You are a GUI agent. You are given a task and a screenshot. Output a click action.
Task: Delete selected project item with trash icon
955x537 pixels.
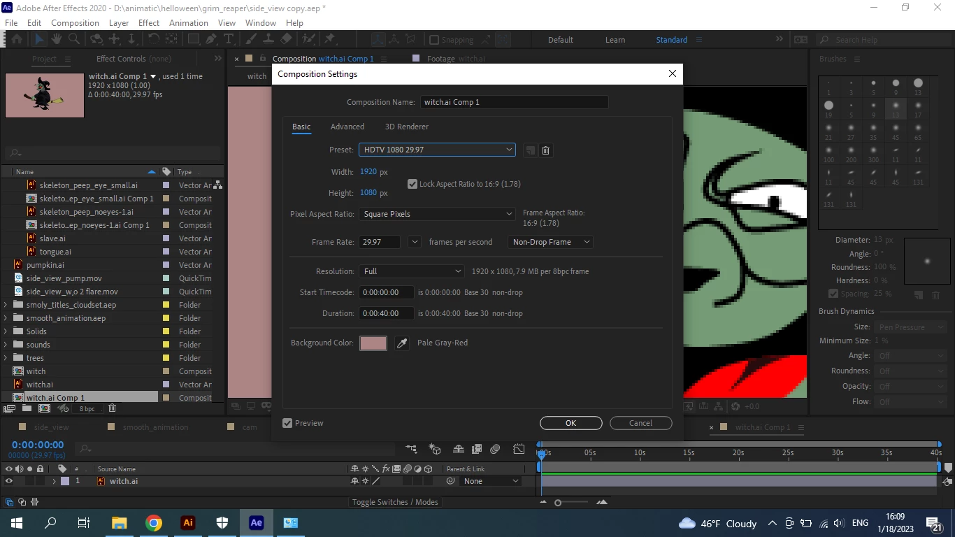112,408
